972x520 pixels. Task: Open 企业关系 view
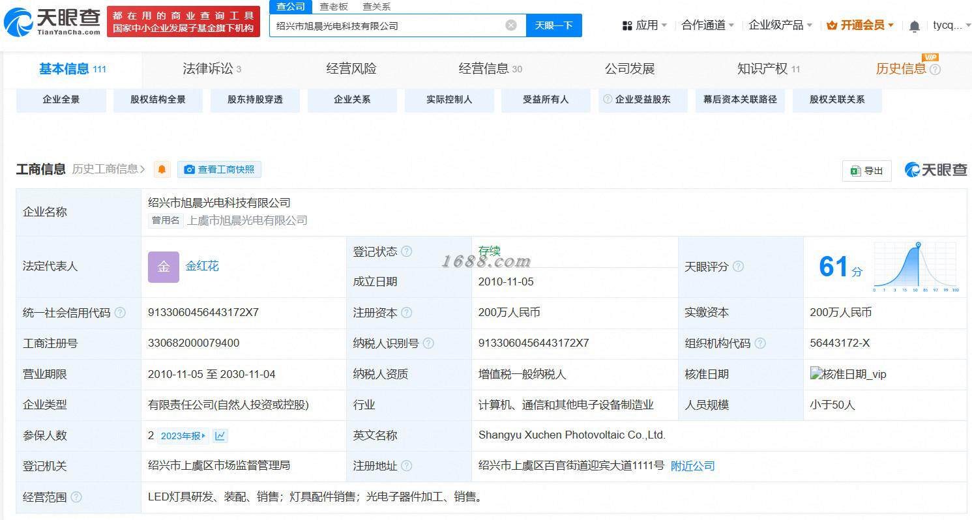(352, 100)
